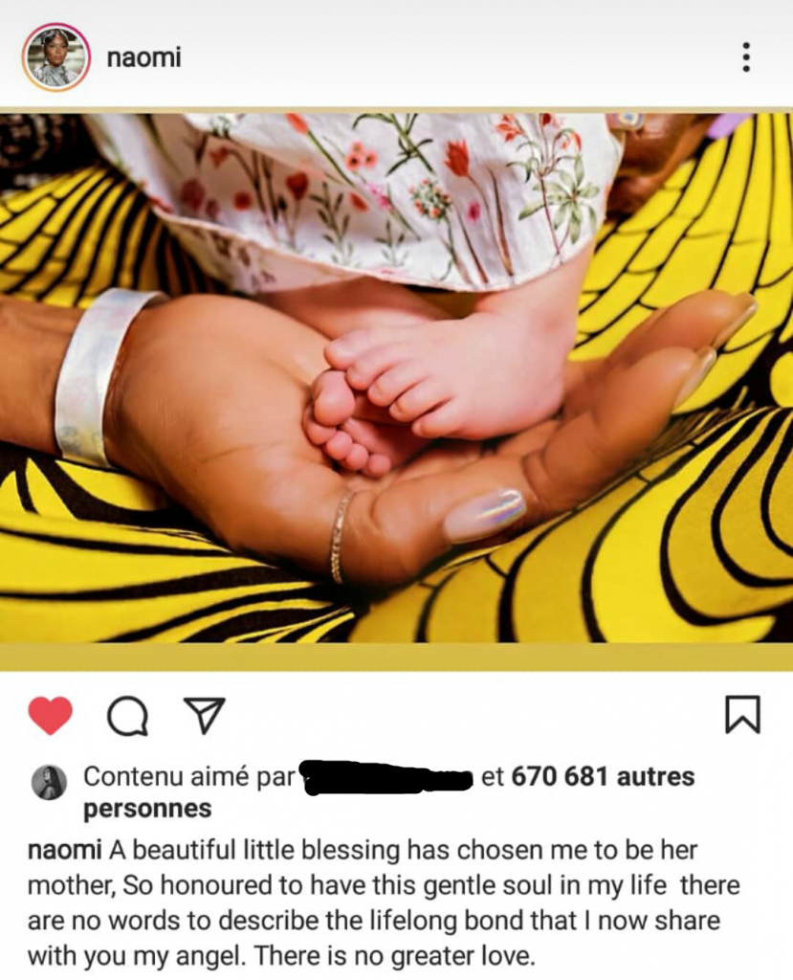Click the holographic thumbnail in the photo

[x=484, y=515]
